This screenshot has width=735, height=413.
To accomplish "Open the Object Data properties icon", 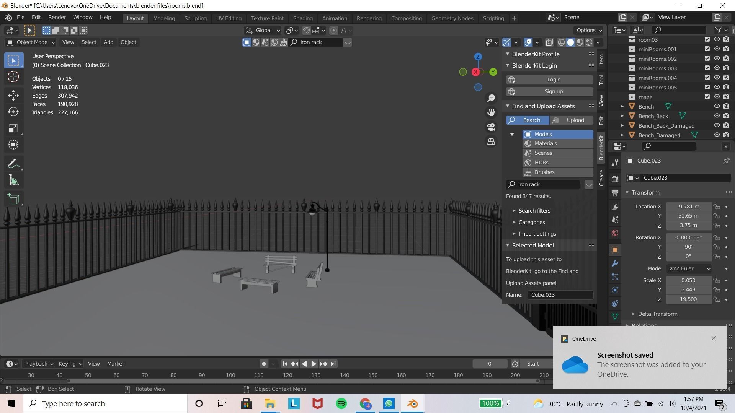I will pos(615,317).
